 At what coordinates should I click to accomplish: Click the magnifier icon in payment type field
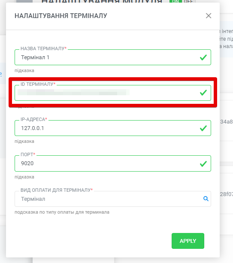pyautogui.click(x=206, y=199)
